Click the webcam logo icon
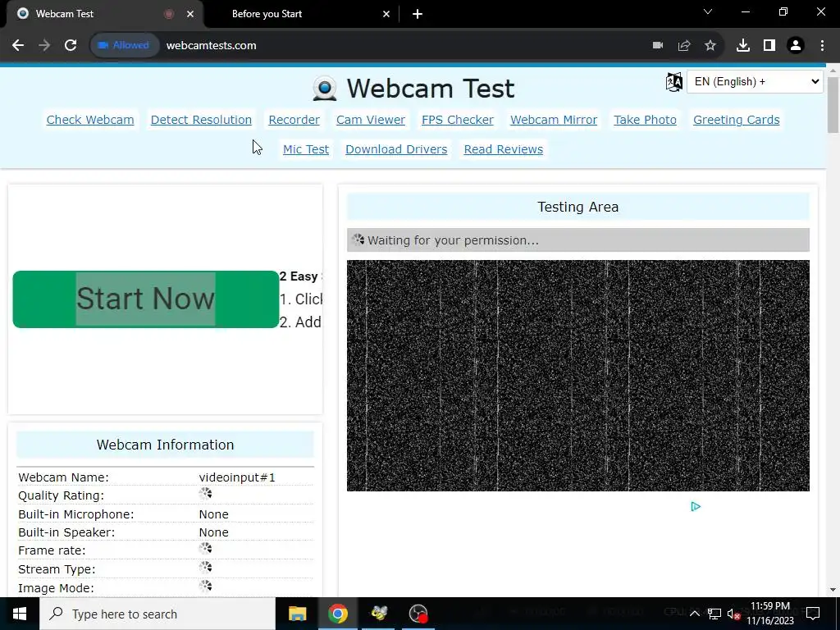The height and width of the screenshot is (630, 840). pyautogui.click(x=325, y=89)
